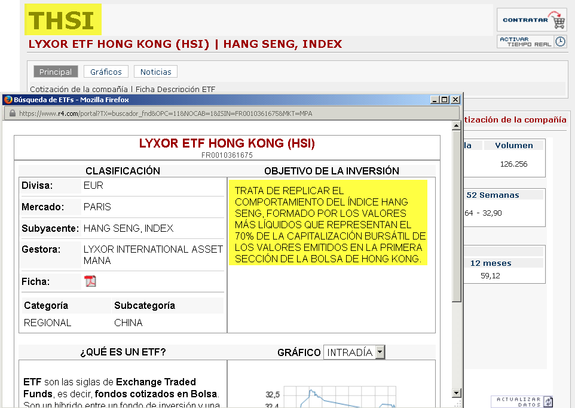This screenshot has width=575, height=408.
Task: Click the Mercado value PARIS
Action: pyautogui.click(x=97, y=207)
